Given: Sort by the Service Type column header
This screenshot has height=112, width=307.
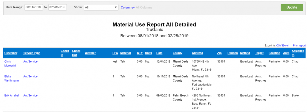Looking at the screenshot, I should coord(32,53).
